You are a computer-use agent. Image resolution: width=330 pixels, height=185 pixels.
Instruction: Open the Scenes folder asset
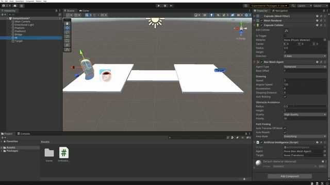[49, 154]
